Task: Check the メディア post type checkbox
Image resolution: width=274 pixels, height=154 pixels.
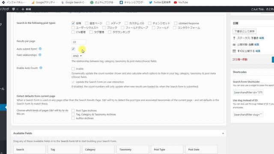Action: click(107, 23)
